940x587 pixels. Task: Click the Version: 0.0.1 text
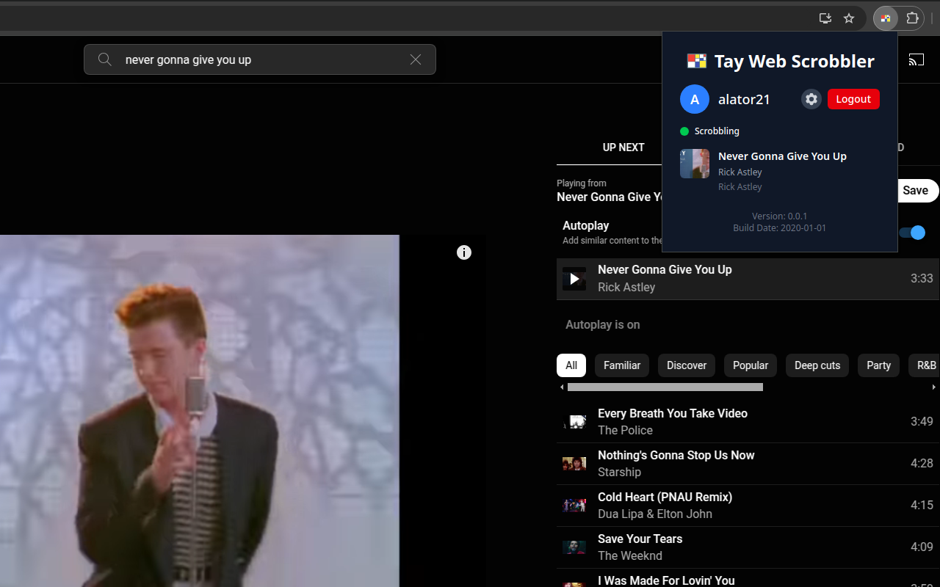tap(779, 216)
